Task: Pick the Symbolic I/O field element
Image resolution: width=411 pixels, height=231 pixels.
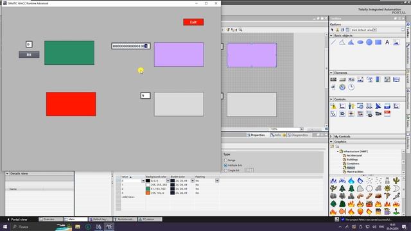Action: click(x=351, y=80)
